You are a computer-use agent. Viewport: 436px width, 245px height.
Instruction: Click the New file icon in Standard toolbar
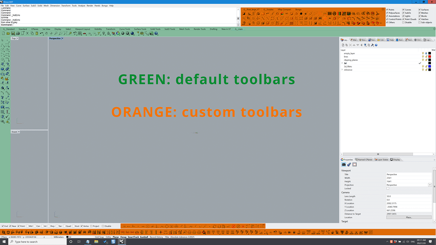tap(3, 33)
